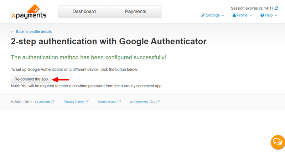Click the Settings wrench icon
The image size is (285, 153).
(x=203, y=15)
